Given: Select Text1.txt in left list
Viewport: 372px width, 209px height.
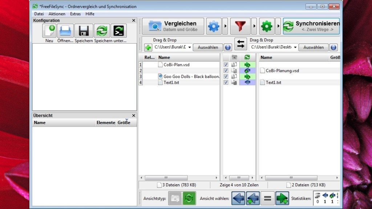Looking at the screenshot, I should pos(171,82).
